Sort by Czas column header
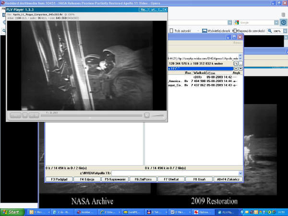Image resolution: width=288 pixels, height=216 pixels. tap(219, 73)
